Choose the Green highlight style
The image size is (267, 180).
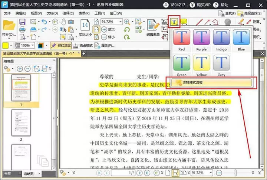pos(181,65)
